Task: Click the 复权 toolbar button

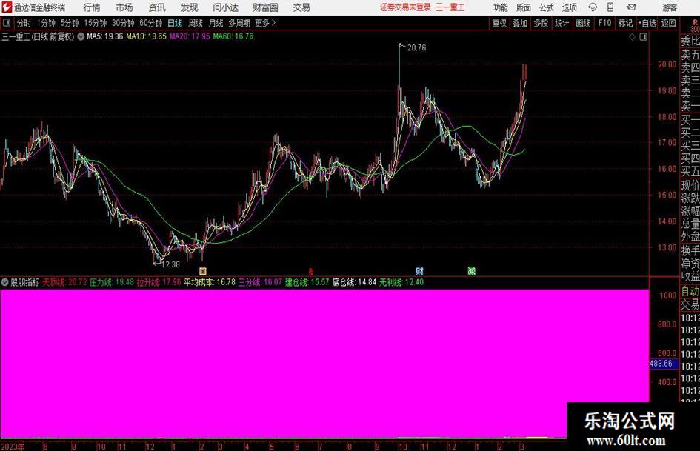Action: click(499, 23)
